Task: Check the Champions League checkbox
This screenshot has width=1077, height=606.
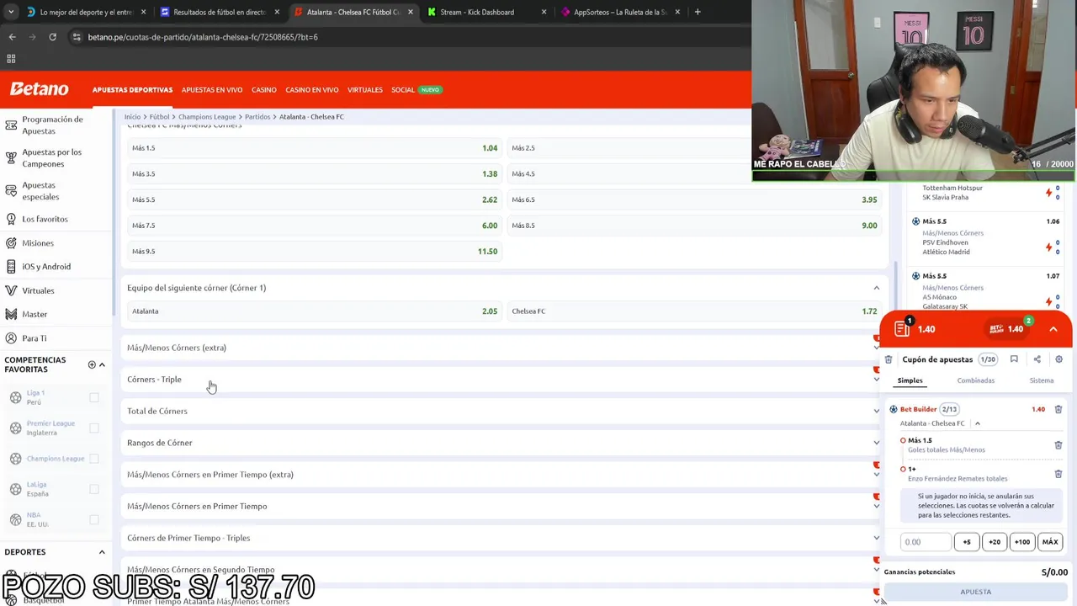Action: 94,459
